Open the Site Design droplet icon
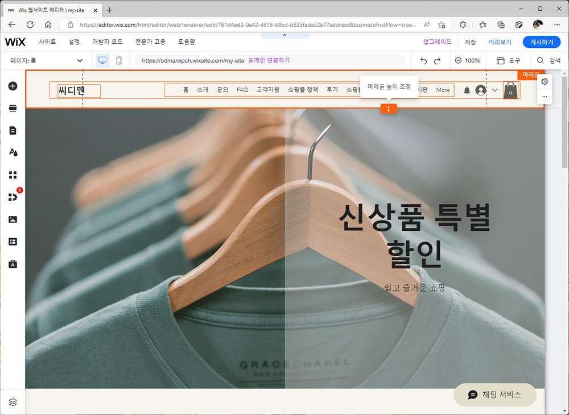This screenshot has height=415, width=569. (x=13, y=152)
